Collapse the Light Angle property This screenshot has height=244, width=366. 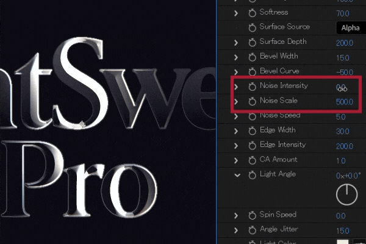237,174
